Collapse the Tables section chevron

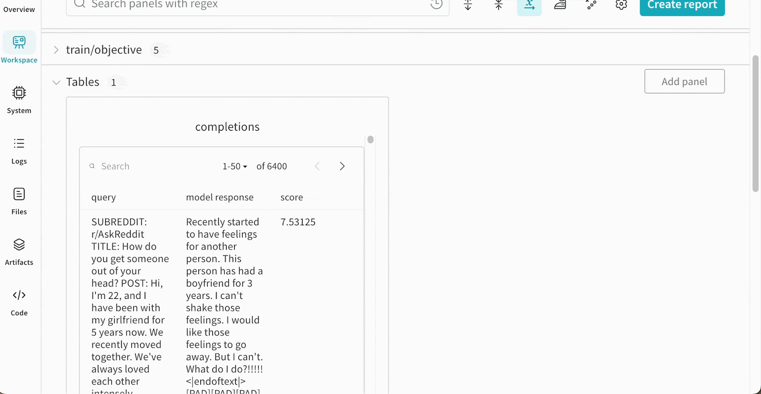point(56,82)
